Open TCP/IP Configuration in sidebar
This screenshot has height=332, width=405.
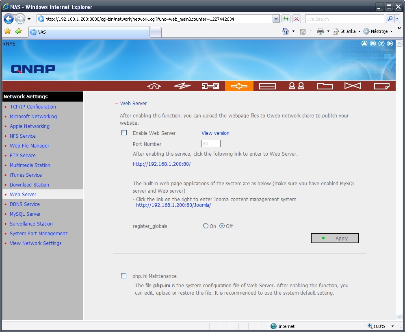[x=33, y=107]
